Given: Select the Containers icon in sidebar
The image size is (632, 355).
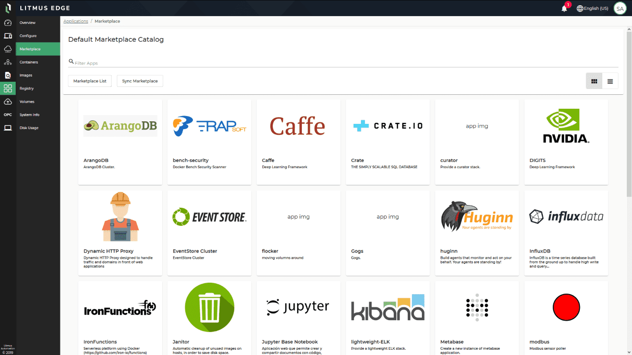Looking at the screenshot, I should [x=8, y=62].
